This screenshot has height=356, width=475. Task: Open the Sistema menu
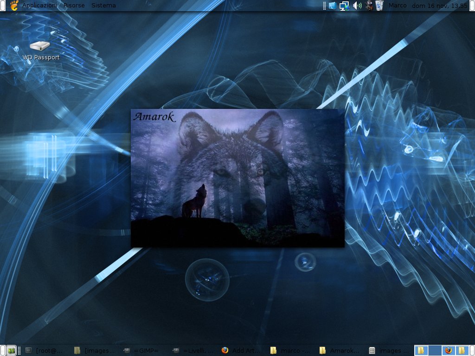103,6
